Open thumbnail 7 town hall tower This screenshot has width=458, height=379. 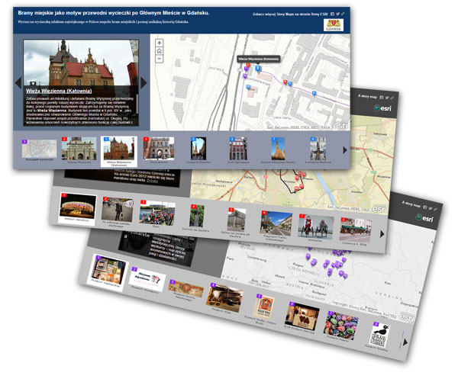[278, 149]
